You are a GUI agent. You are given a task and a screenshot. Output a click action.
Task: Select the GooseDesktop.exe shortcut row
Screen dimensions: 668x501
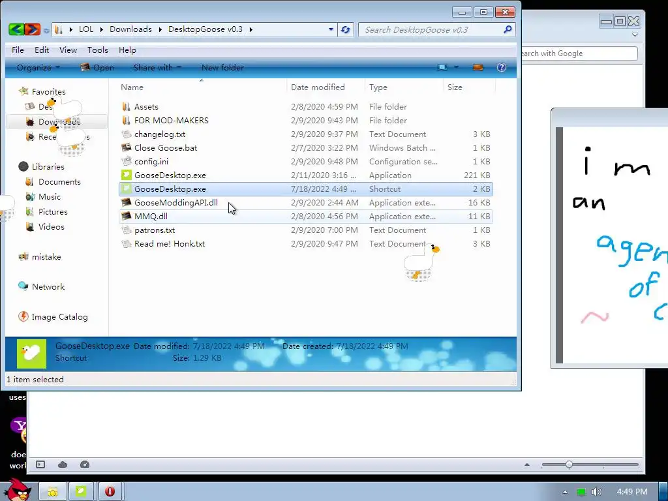tap(306, 189)
